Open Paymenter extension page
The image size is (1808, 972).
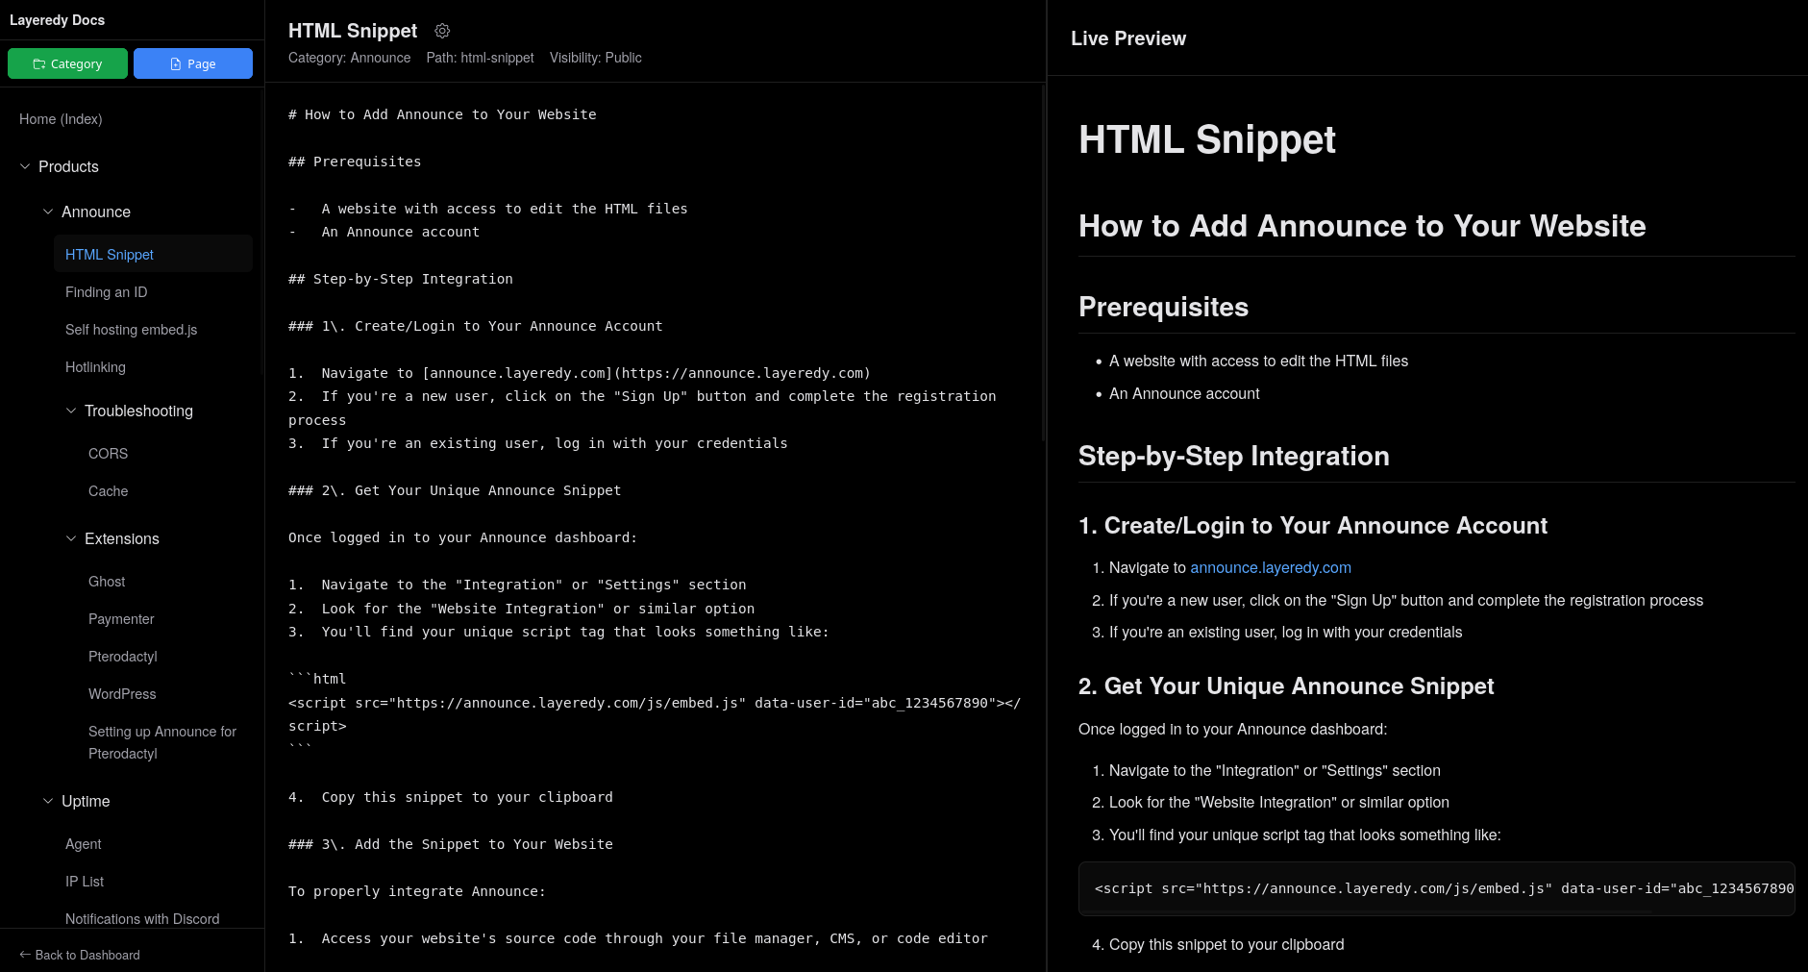coord(121,619)
